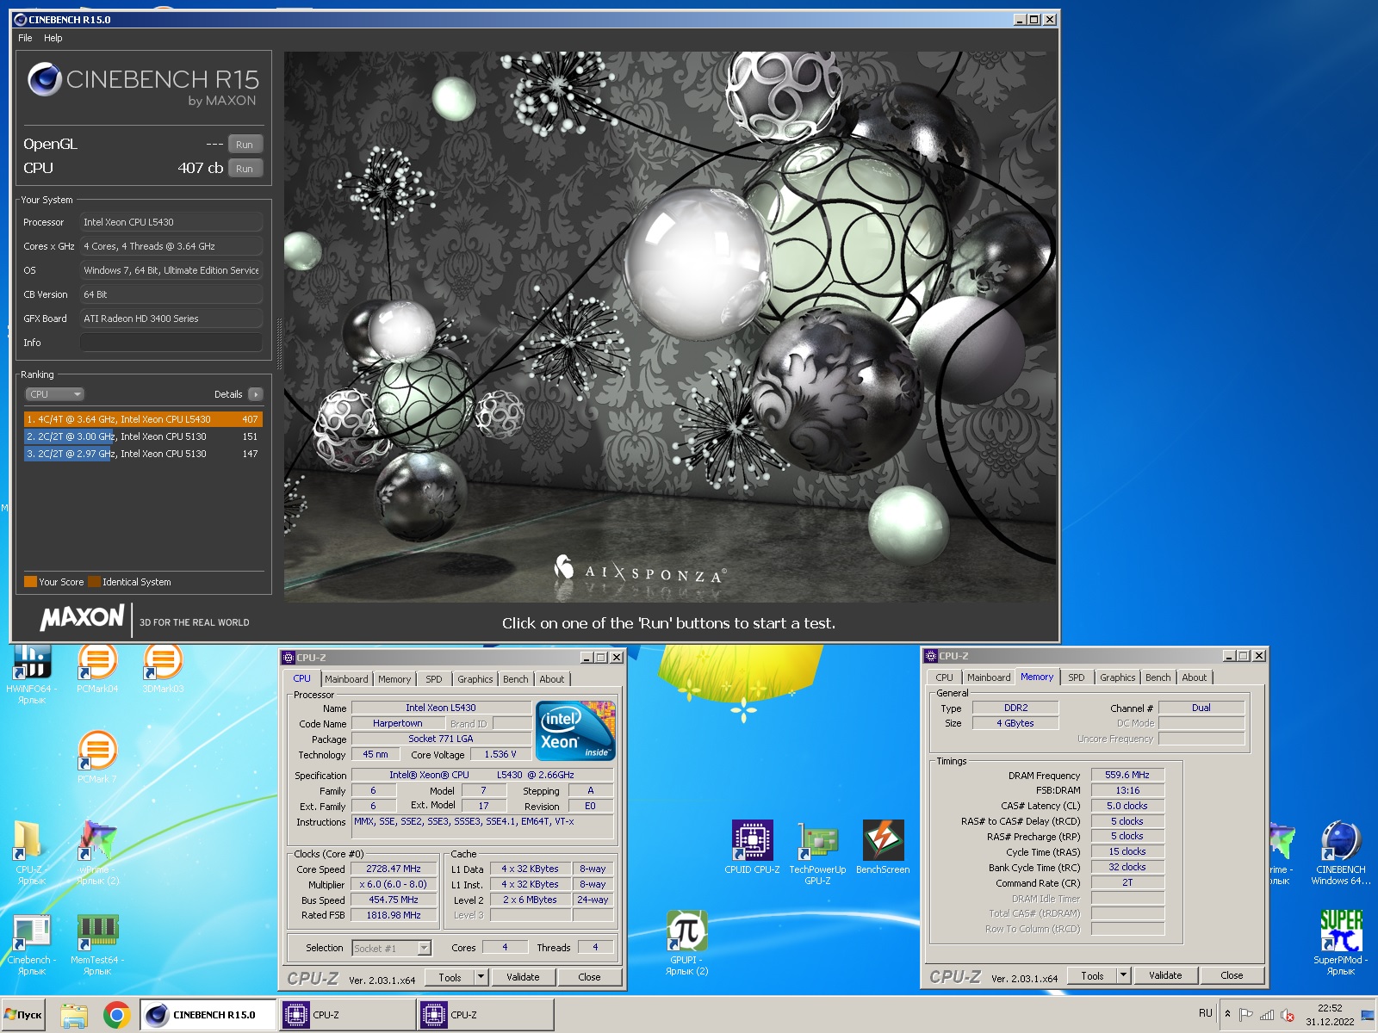This screenshot has height=1033, width=1378.
Task: Open Mainboard tab in right CPU-Z
Action: tap(989, 677)
